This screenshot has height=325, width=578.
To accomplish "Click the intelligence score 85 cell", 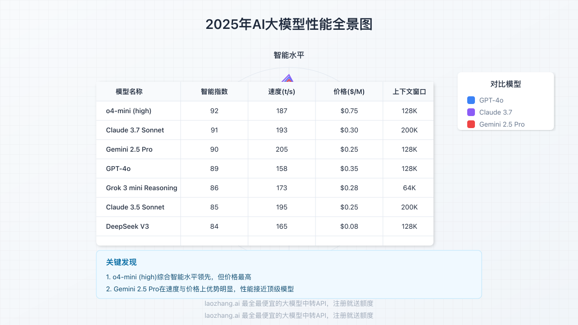I will point(214,207).
